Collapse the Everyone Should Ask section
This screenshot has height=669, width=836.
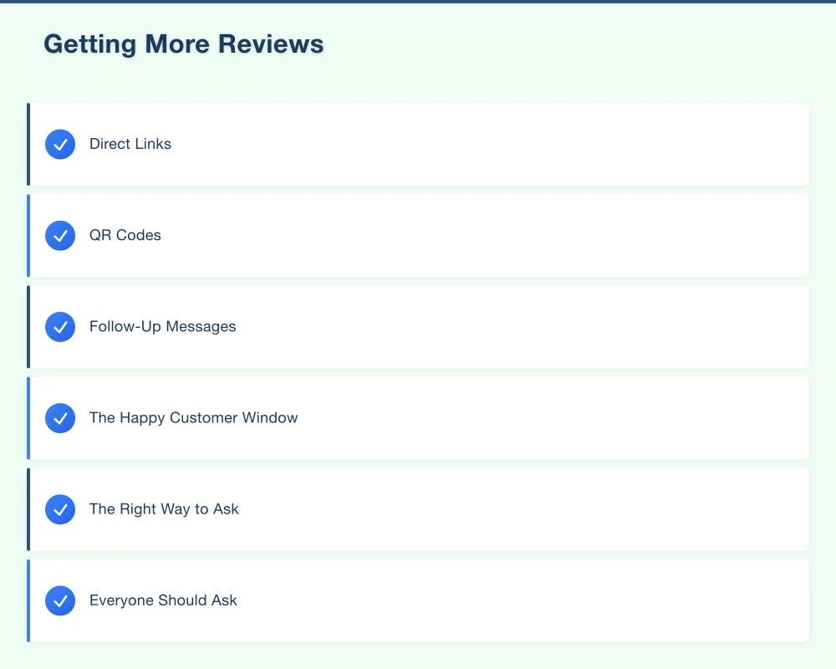click(418, 600)
